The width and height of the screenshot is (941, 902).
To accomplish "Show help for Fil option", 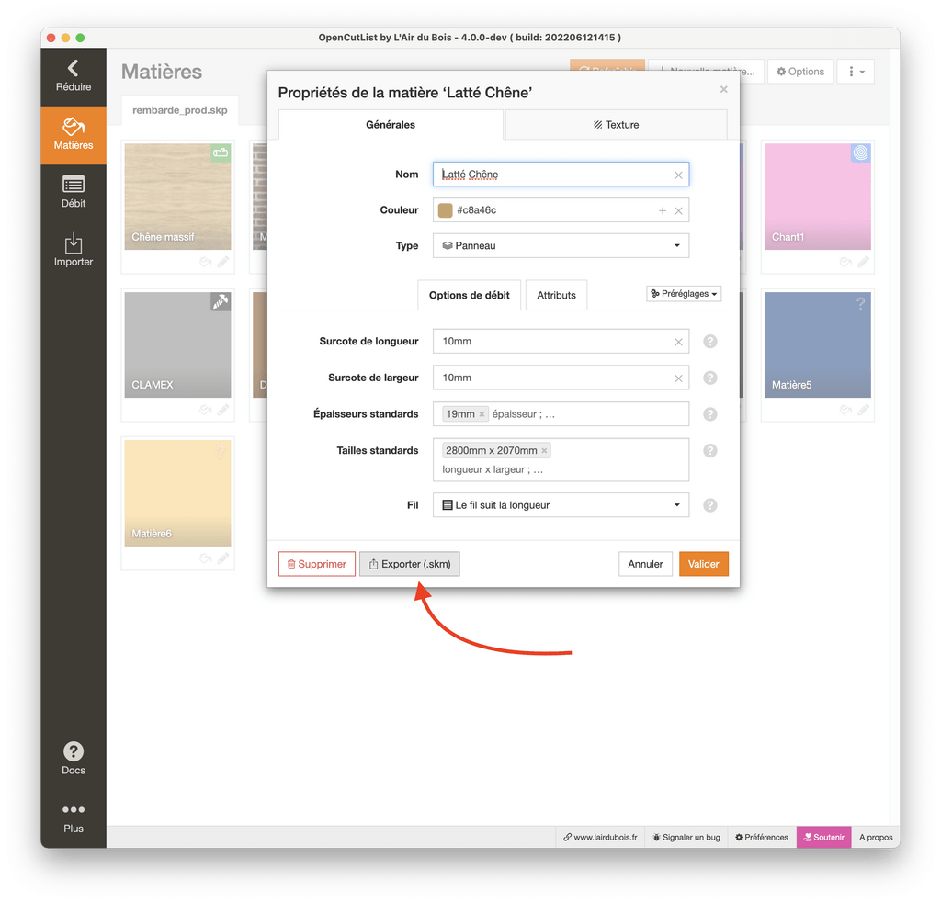I will (x=710, y=505).
